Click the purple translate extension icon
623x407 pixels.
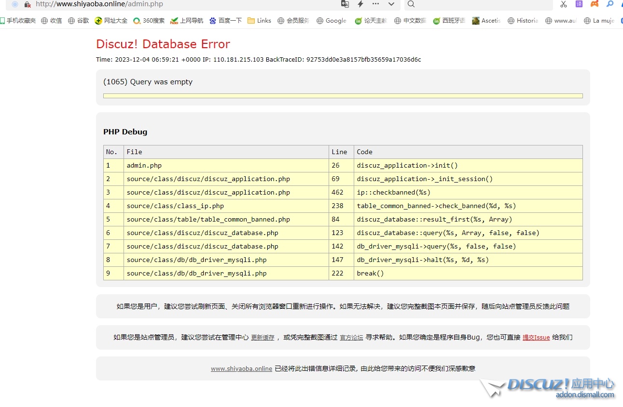pyautogui.click(x=579, y=4)
